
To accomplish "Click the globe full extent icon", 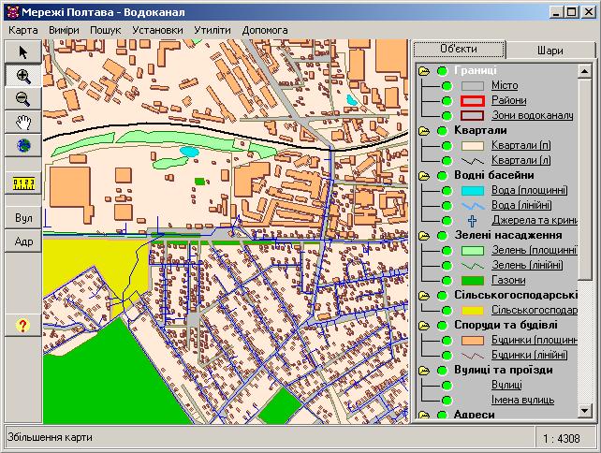I will (22, 146).
